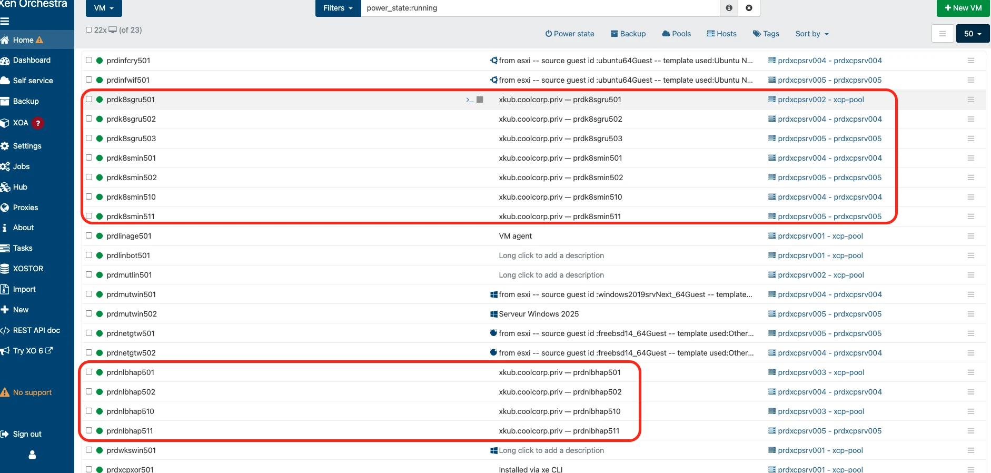991x473 pixels.
Task: Open row menu for prdlinage501
Action: point(970,236)
